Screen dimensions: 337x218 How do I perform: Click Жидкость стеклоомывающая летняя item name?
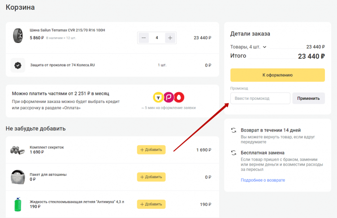pos(77,202)
